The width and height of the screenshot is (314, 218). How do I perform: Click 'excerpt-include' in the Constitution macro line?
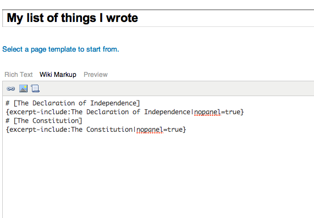tap(38, 130)
